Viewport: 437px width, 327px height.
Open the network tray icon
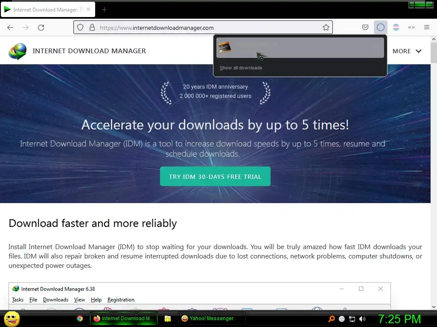tap(352, 319)
